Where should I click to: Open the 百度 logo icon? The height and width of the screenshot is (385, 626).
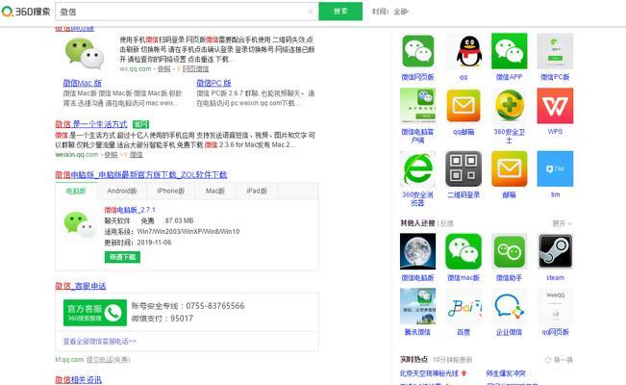pyautogui.click(x=463, y=306)
